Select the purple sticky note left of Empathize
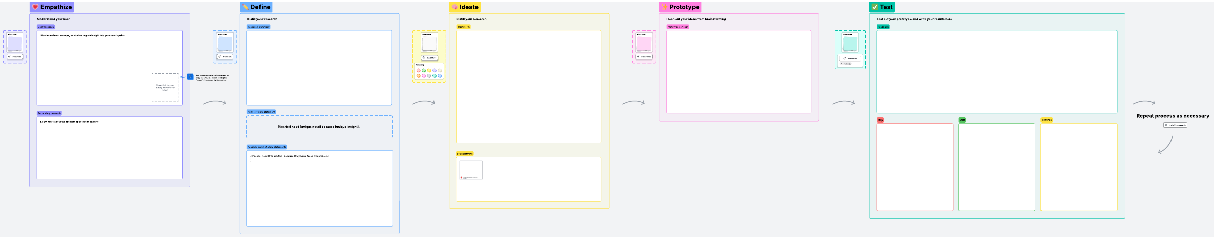1214x240 pixels. pos(15,44)
